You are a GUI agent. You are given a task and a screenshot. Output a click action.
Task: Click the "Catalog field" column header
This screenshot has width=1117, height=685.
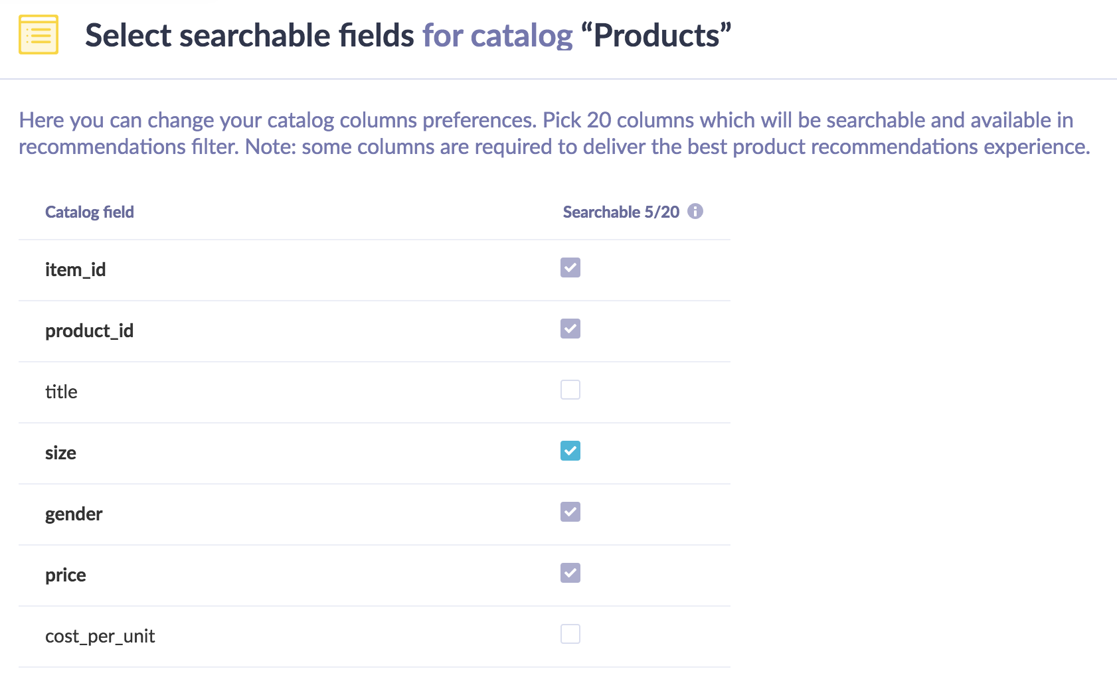tap(90, 212)
